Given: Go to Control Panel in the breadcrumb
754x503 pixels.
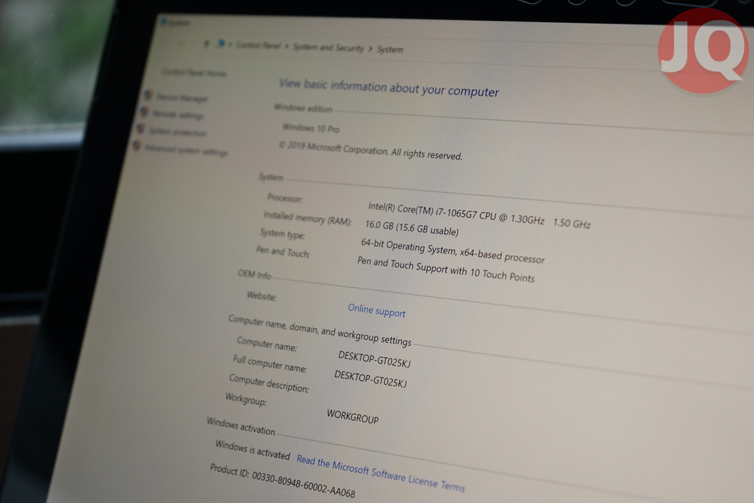Looking at the screenshot, I should 258,45.
